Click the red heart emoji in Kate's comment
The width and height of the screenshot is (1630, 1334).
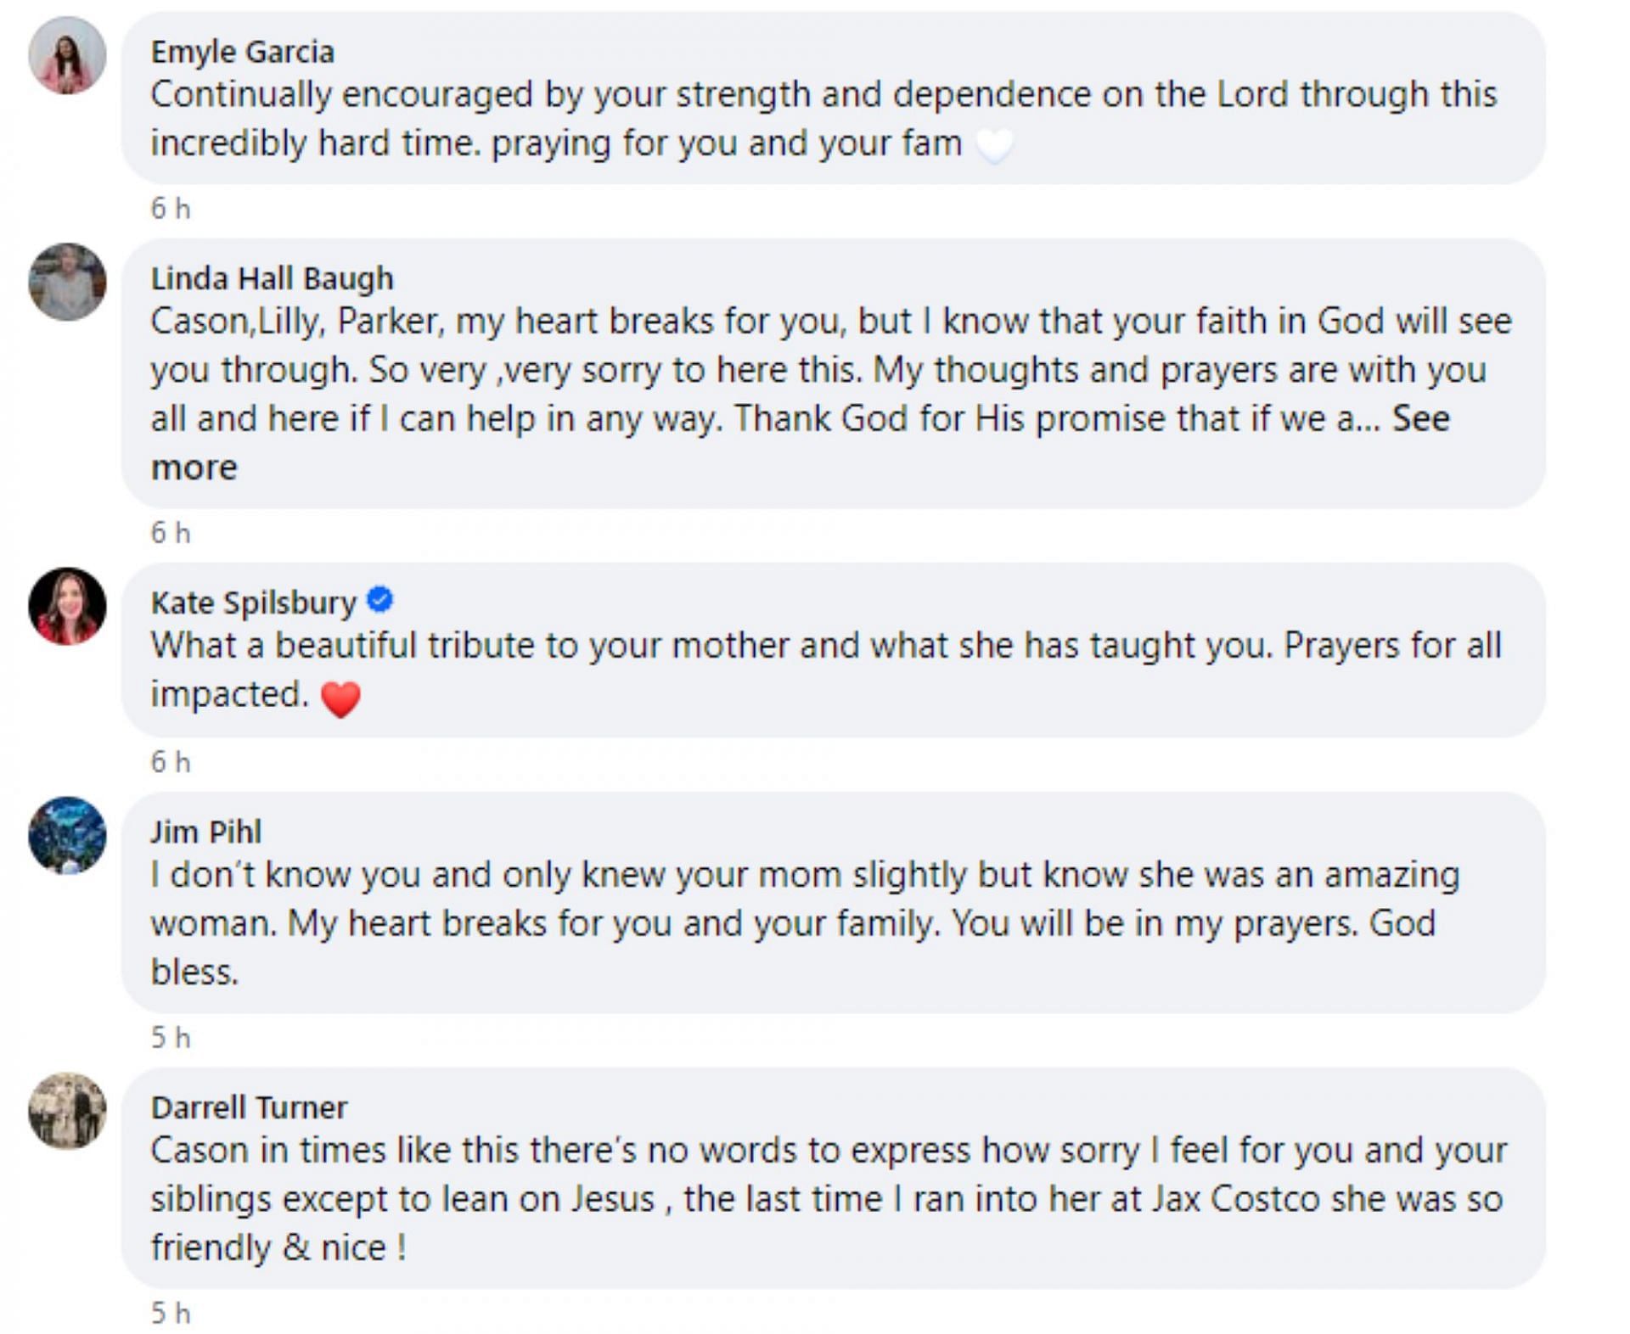341,698
